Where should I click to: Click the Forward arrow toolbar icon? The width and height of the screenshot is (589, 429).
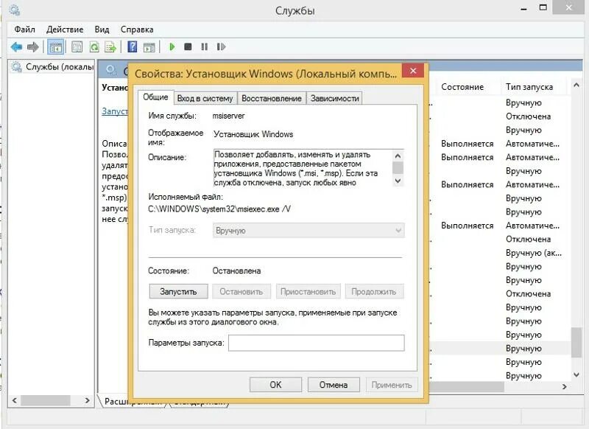tap(33, 47)
